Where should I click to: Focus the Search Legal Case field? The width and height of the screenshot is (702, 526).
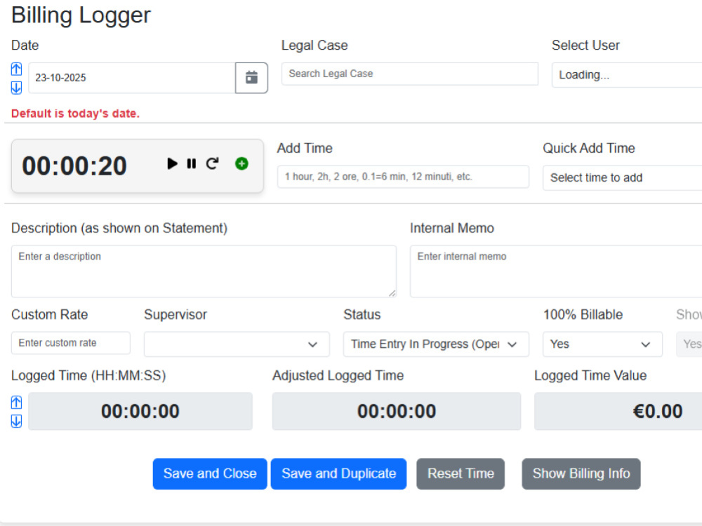coord(410,74)
